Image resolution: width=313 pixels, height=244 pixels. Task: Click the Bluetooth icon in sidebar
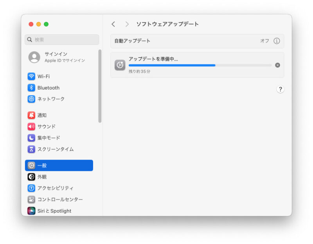pyautogui.click(x=31, y=87)
